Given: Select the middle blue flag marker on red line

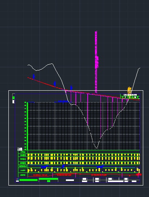Looking at the screenshot, I should (55, 84).
